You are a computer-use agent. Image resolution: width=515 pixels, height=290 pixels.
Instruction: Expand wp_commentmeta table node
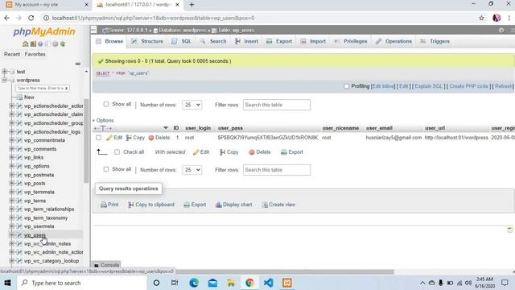click(11, 140)
